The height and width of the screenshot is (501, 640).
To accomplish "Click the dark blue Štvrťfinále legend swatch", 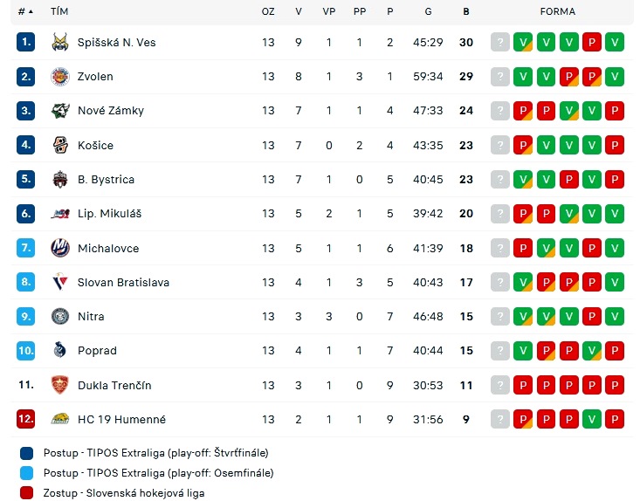I will click(x=26, y=453).
